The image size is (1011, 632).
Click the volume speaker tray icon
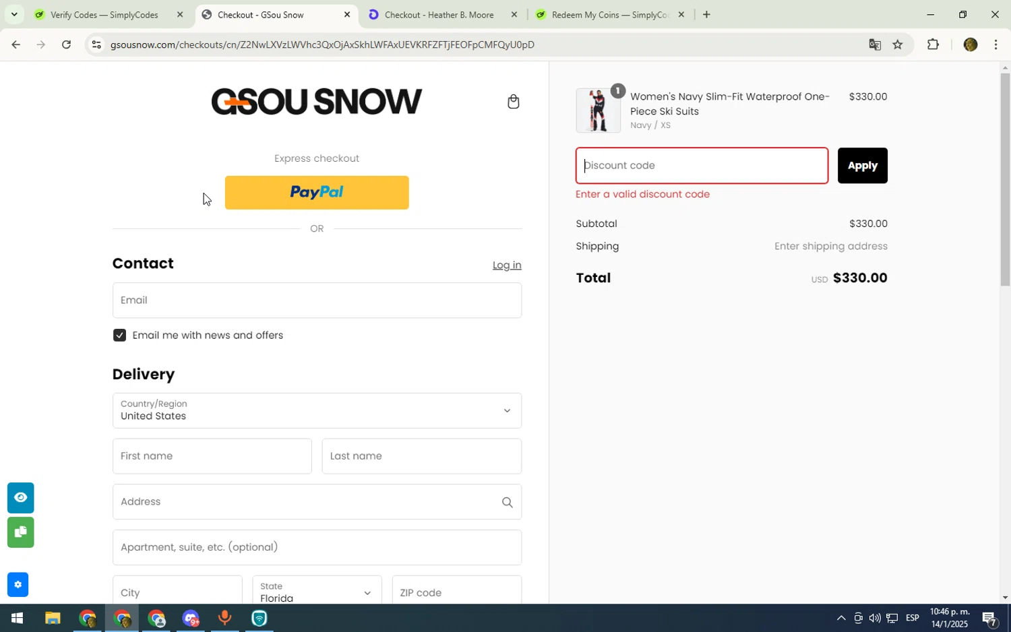(x=875, y=618)
